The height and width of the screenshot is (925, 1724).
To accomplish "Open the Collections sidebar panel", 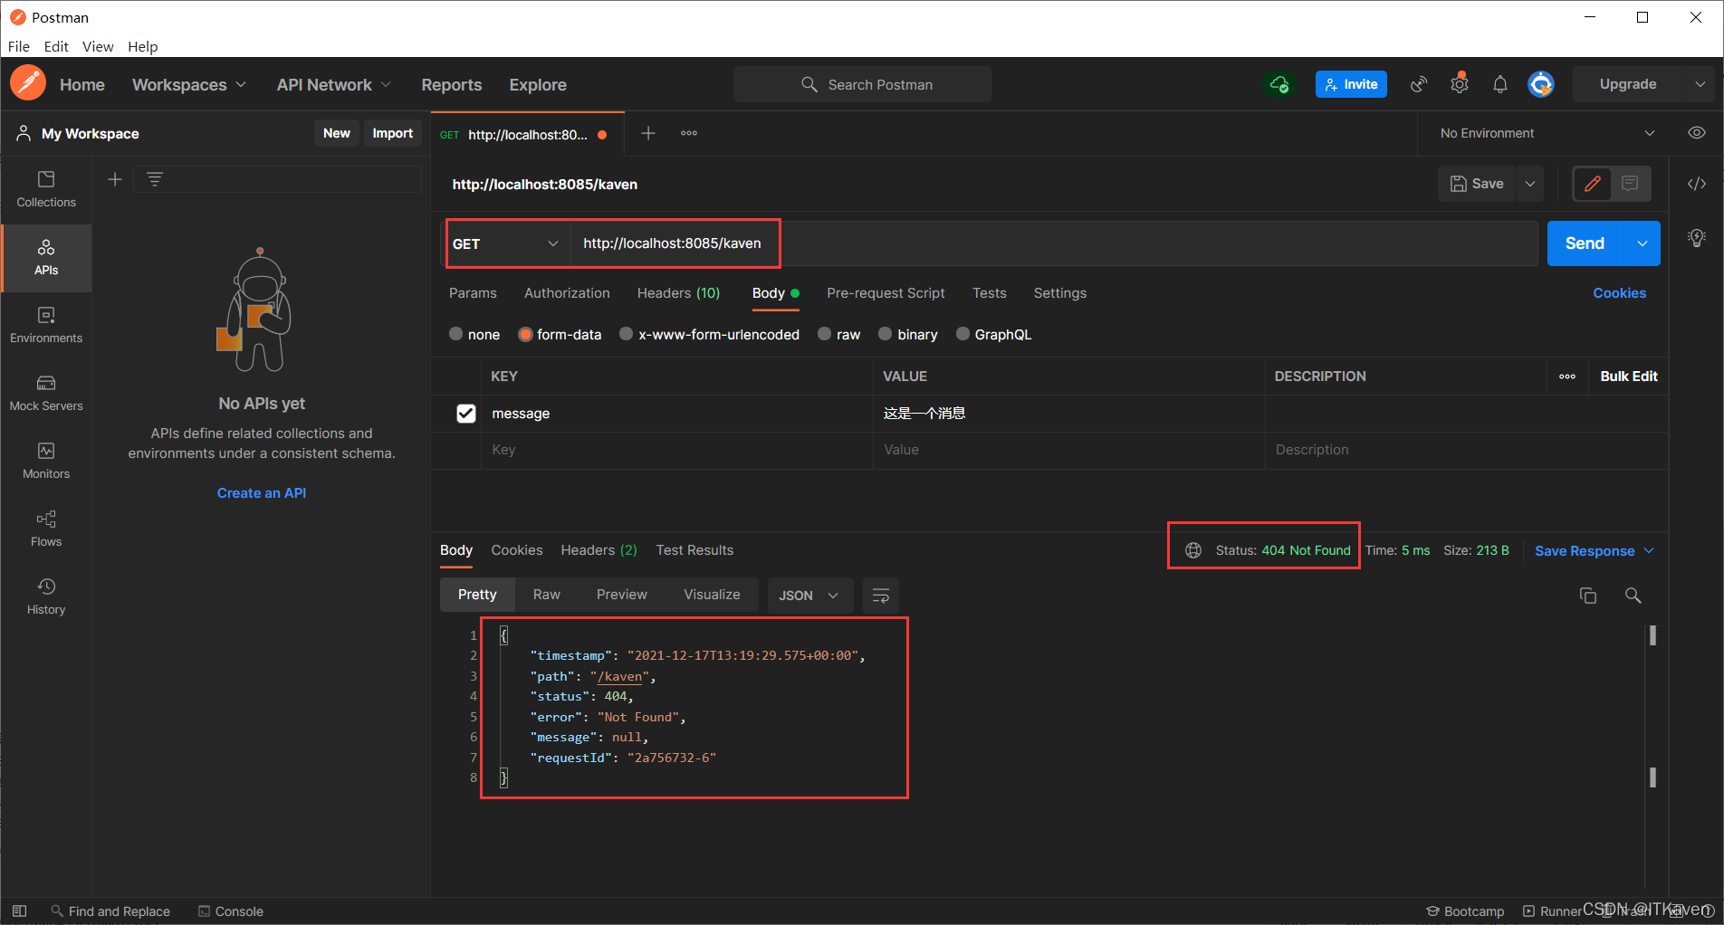I will pos(46,189).
